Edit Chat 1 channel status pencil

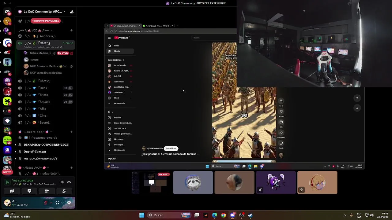tap(61, 47)
